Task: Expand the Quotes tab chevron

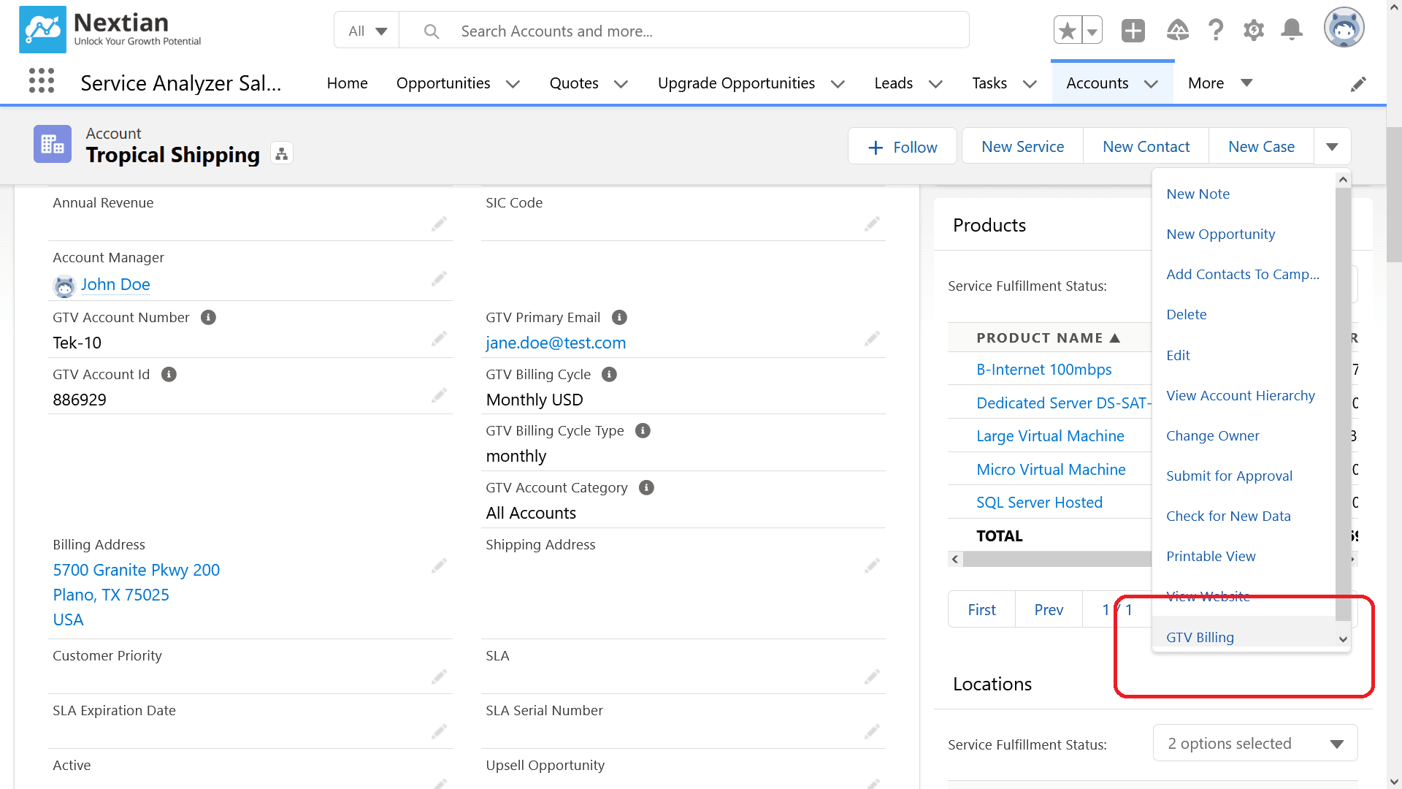Action: pos(621,84)
